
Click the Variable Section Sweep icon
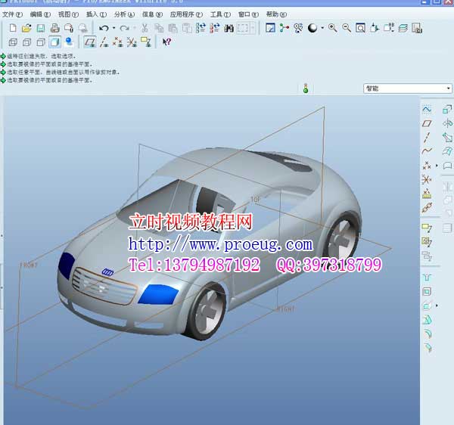[x=447, y=138]
